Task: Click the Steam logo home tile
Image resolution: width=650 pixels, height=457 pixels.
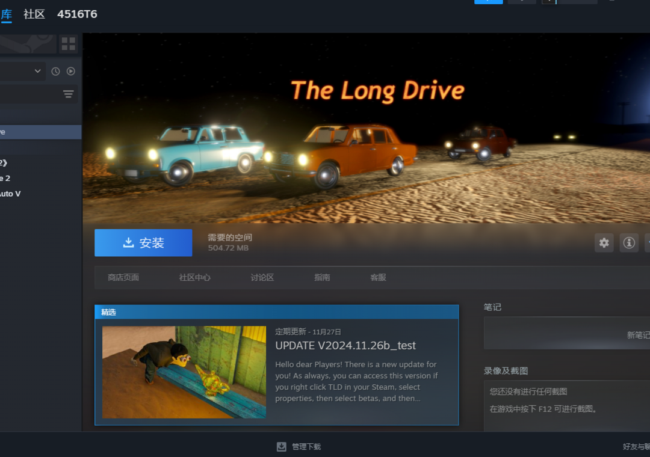Action: pyautogui.click(x=27, y=43)
